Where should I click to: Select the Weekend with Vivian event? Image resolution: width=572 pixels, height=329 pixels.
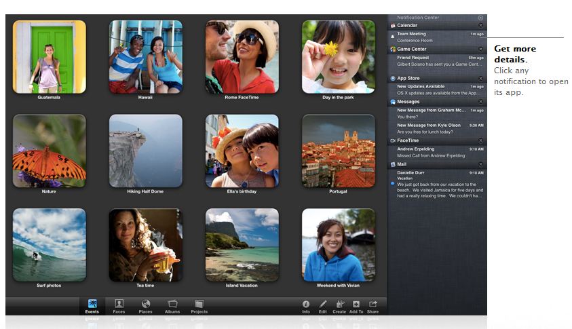click(x=338, y=245)
